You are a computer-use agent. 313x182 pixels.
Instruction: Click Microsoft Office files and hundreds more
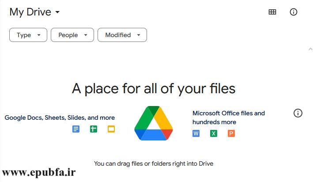(229, 118)
